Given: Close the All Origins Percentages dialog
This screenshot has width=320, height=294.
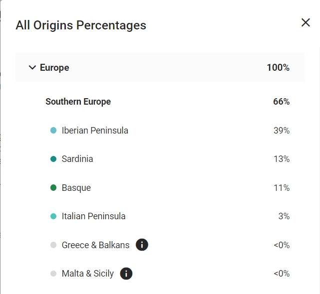Looking at the screenshot, I should (306, 22).
